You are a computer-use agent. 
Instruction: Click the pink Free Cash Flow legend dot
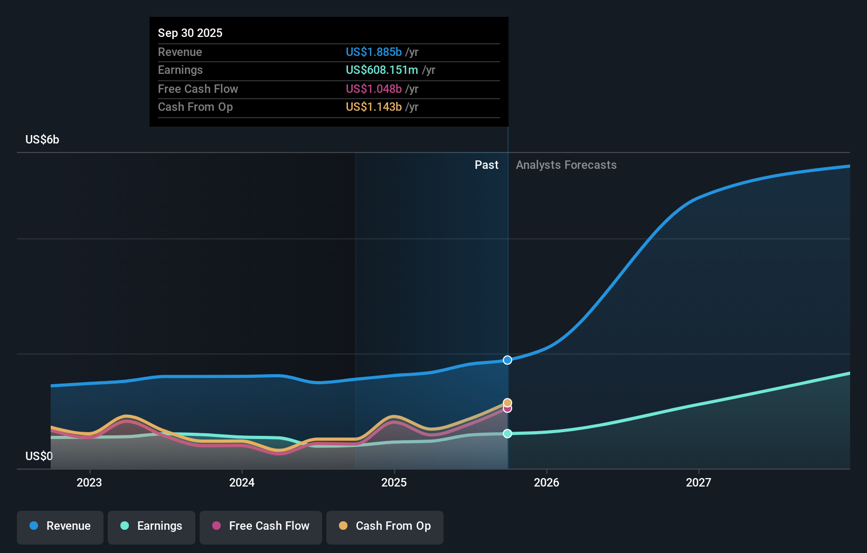[216, 526]
